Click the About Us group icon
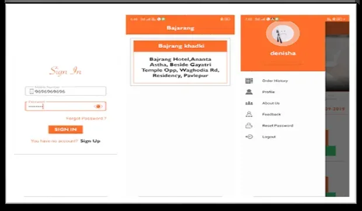362x211 pixels. pyautogui.click(x=249, y=103)
